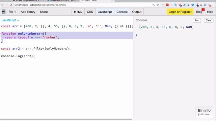Toggle the HTML panel

point(78,12)
